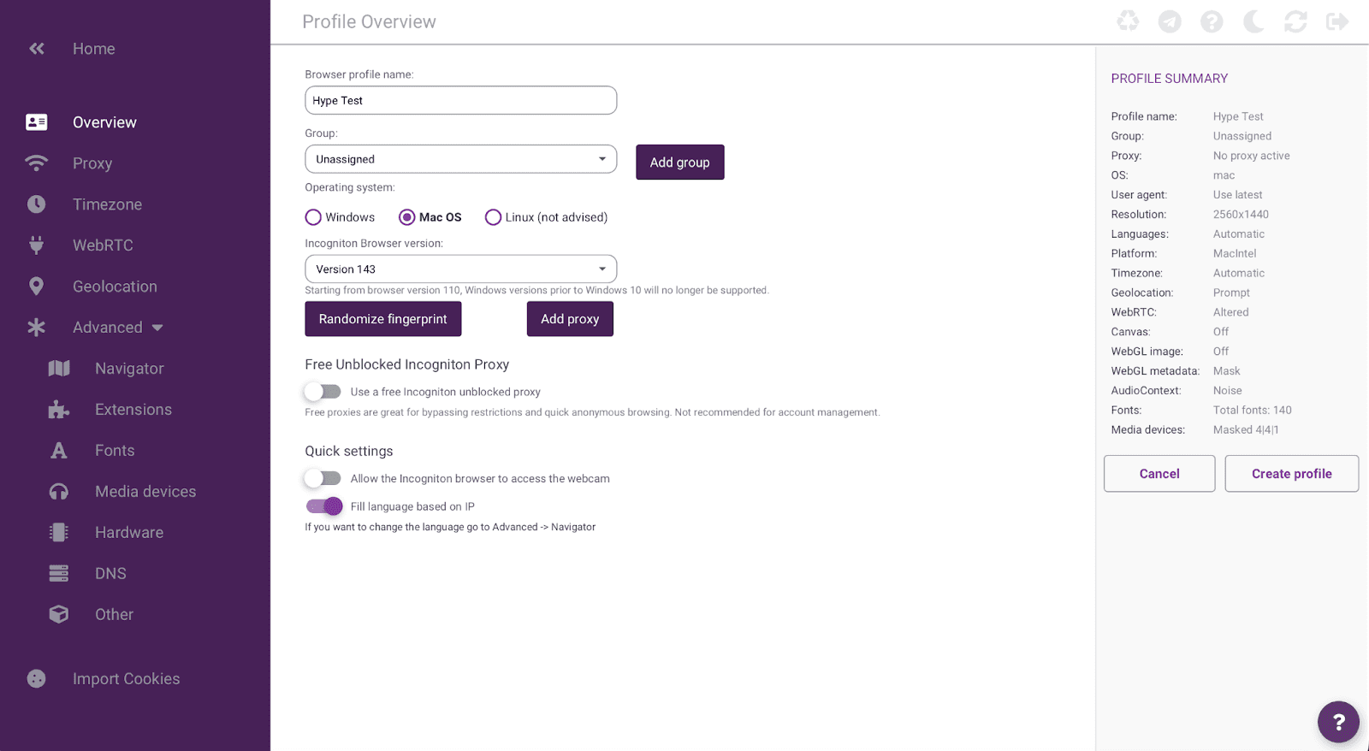Click the 'Total fonts: 140' summary value

click(x=1253, y=411)
